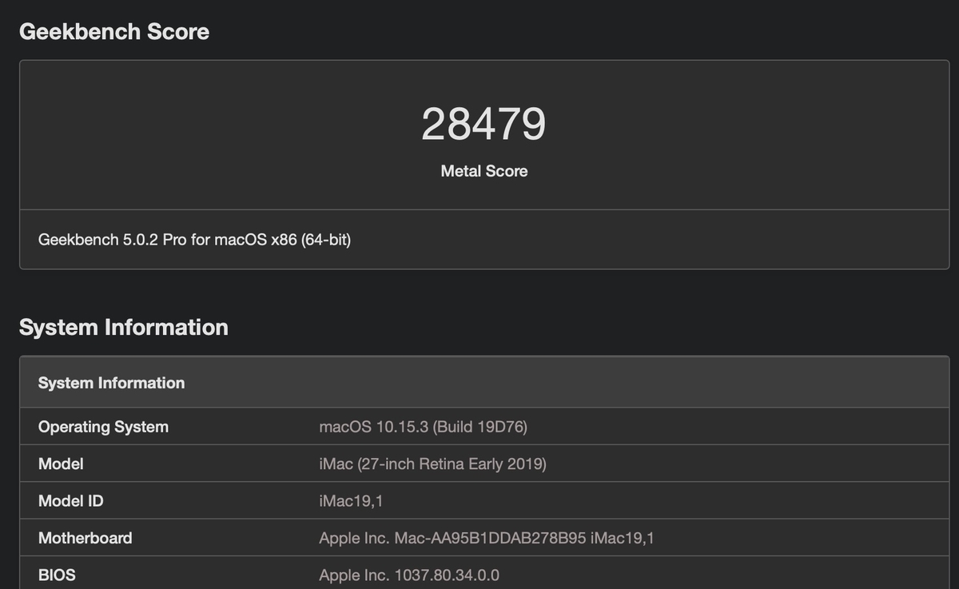The width and height of the screenshot is (959, 589).
Task: Click the Model ID row label
Action: point(70,501)
